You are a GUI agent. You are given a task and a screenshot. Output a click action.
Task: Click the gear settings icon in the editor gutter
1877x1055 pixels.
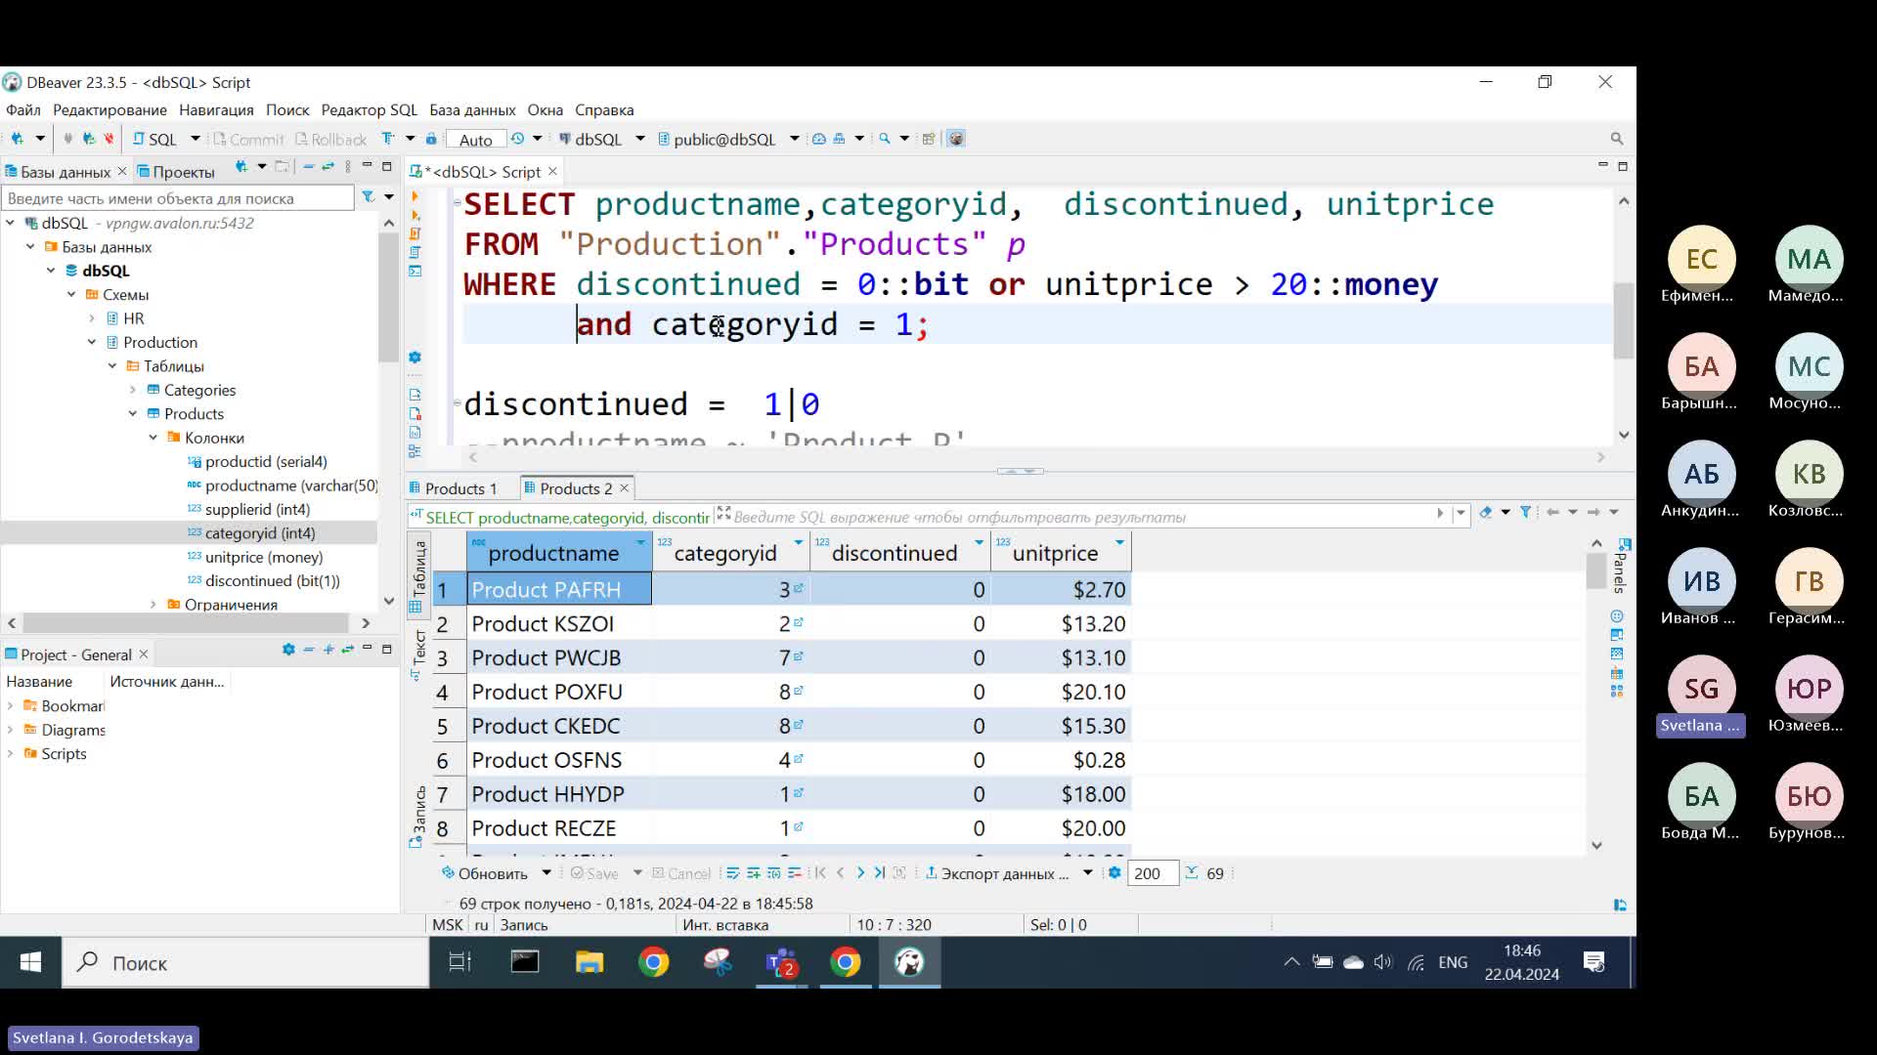[415, 358]
